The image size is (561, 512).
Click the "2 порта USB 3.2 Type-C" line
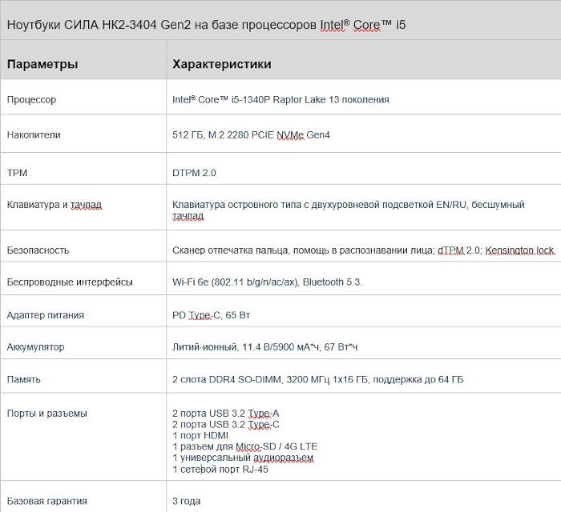pos(226,425)
